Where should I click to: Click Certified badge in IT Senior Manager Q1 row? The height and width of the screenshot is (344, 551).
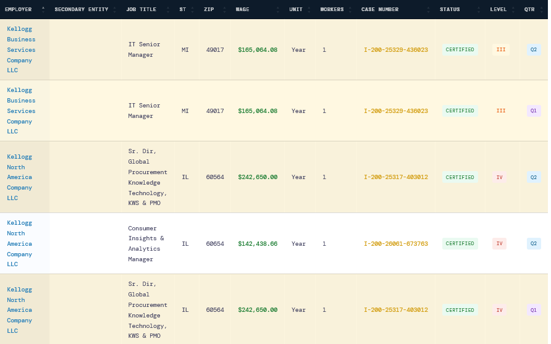pos(460,111)
